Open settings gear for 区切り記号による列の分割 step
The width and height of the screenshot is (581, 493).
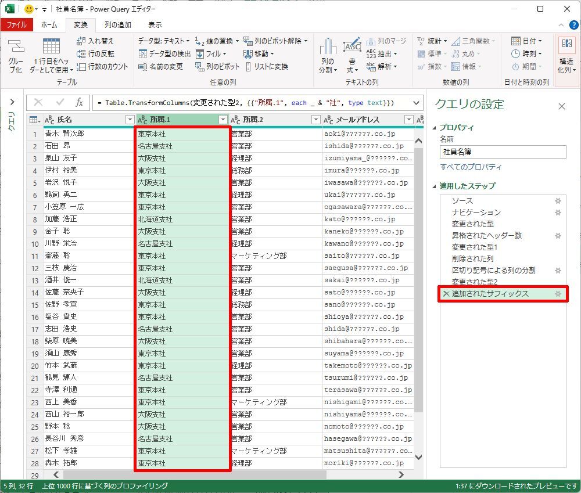click(x=558, y=271)
